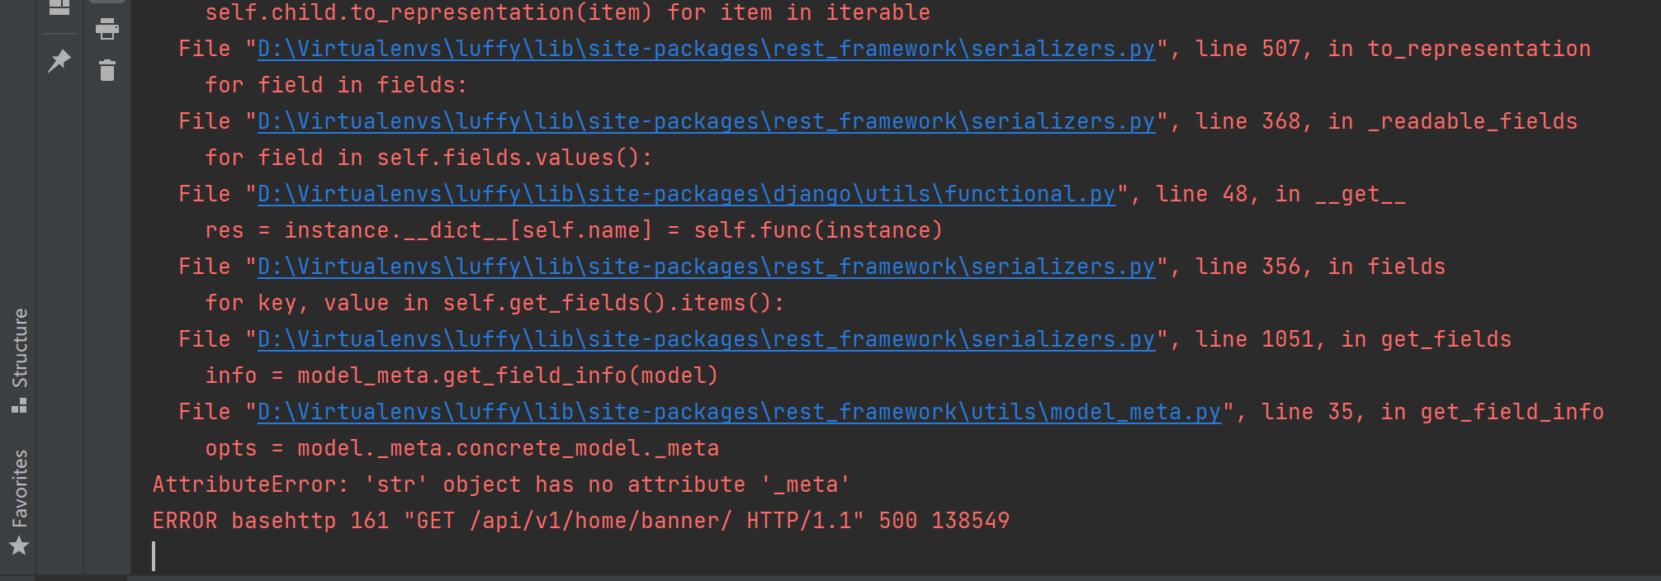Open the Favorites tool window tab

pyautogui.click(x=19, y=500)
